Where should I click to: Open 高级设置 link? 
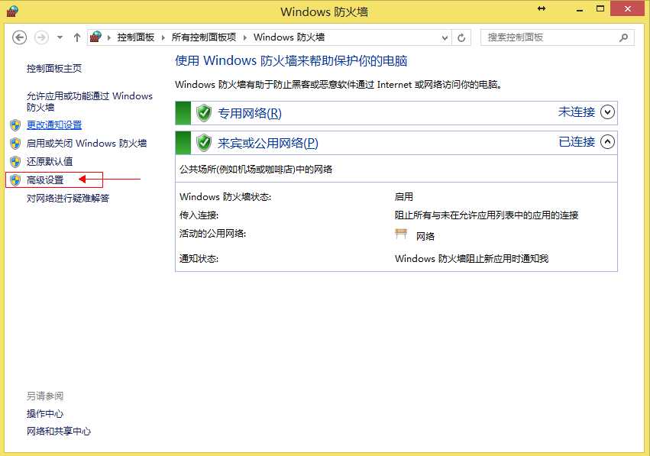pyautogui.click(x=45, y=180)
